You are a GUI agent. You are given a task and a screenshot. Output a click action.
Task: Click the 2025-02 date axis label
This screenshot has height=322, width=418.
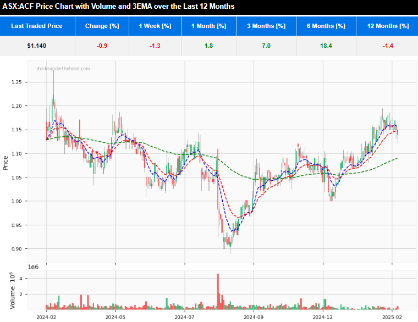392,317
